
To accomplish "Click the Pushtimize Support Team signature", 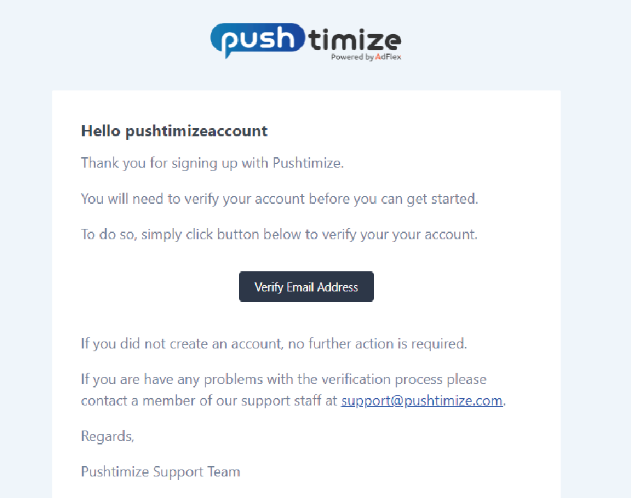I will [160, 472].
